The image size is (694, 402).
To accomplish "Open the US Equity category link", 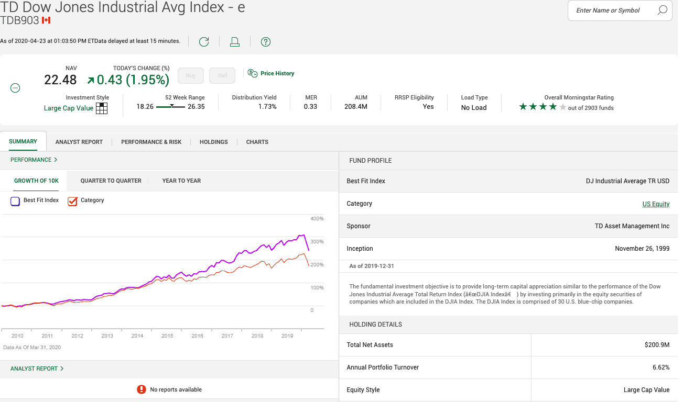I will coord(656,204).
